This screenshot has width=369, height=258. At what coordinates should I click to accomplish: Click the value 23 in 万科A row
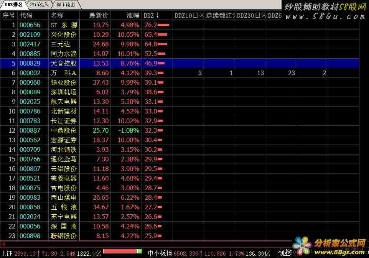292,73
